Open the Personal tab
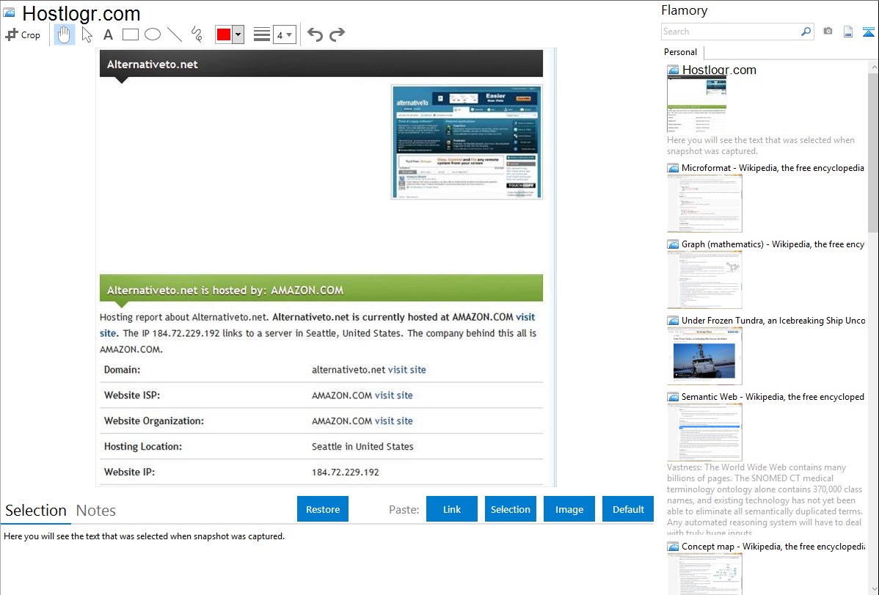 coord(680,52)
